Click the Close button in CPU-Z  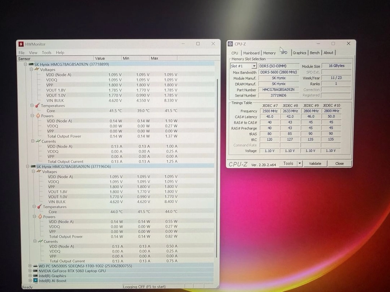(339, 164)
